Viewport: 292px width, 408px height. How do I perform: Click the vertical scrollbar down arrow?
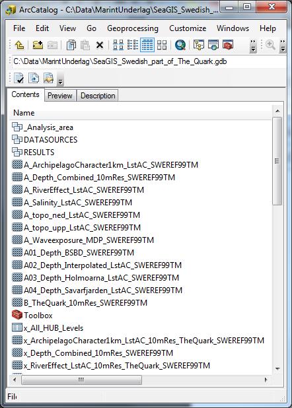point(277,368)
